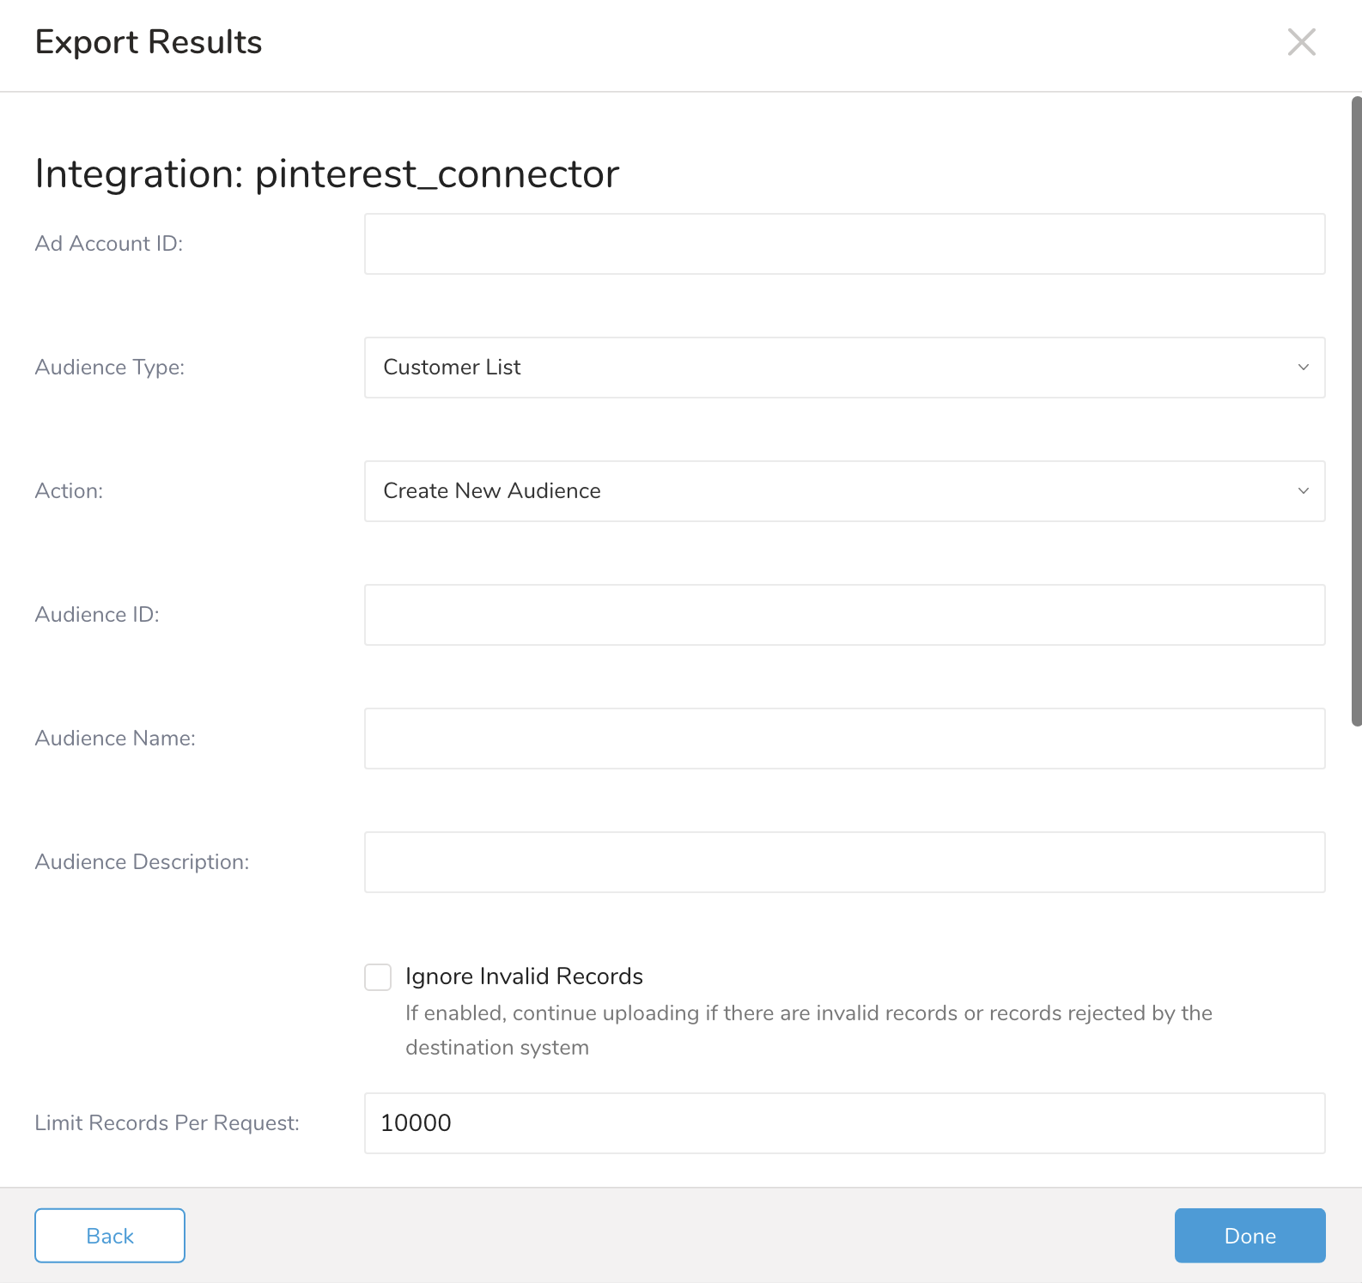
Task: Click the dialog's vertical scrollbar
Action: coord(1356,412)
